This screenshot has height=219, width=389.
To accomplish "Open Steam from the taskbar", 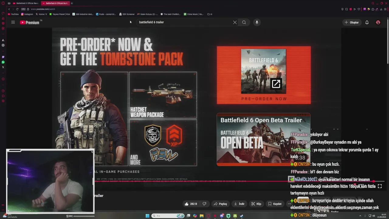I will [242, 216].
